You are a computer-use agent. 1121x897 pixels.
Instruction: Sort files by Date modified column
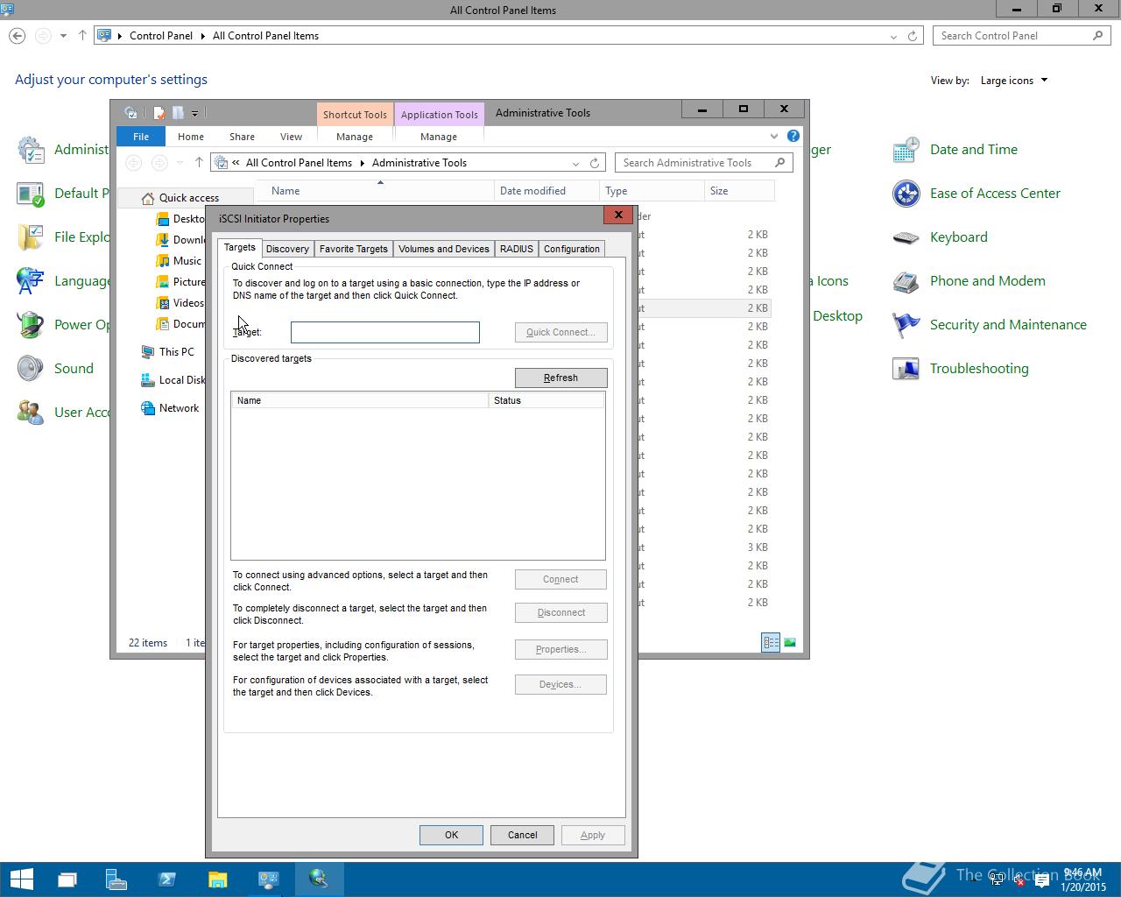point(547,190)
